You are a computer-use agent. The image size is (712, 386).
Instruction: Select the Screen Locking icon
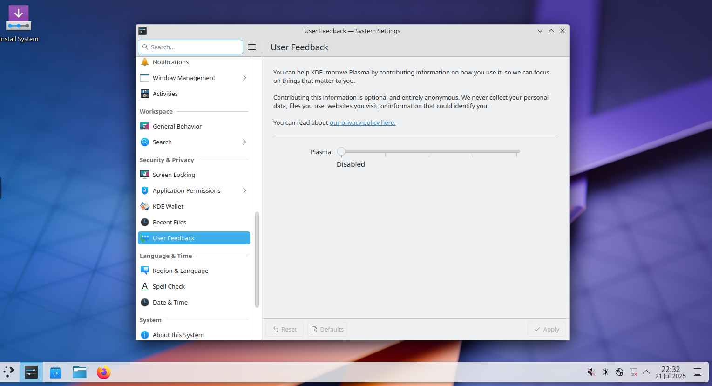pyautogui.click(x=145, y=175)
